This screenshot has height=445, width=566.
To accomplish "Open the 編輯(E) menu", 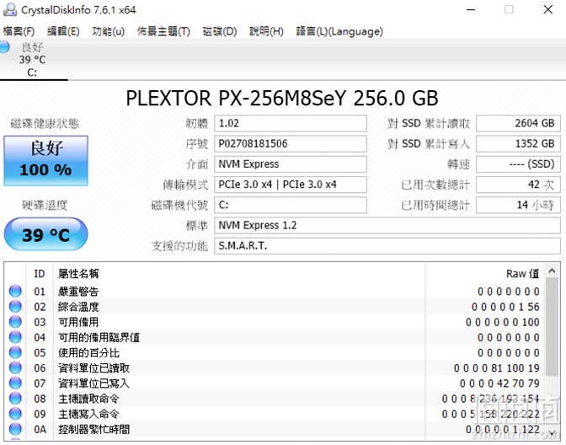I will [x=63, y=31].
